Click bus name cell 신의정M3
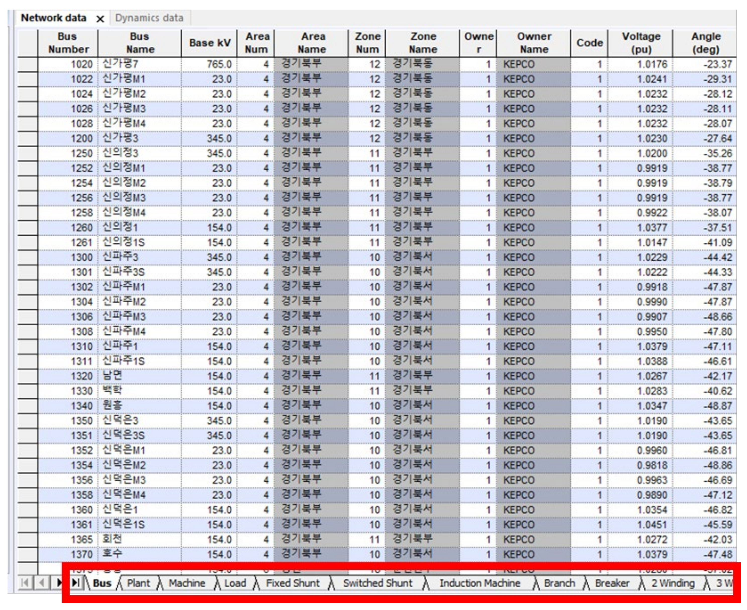Image resolution: width=747 pixels, height=610 pixels. [x=140, y=198]
